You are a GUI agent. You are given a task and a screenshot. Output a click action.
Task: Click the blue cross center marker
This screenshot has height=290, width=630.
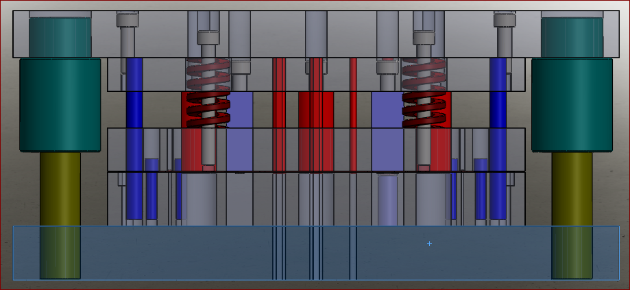tap(430, 243)
